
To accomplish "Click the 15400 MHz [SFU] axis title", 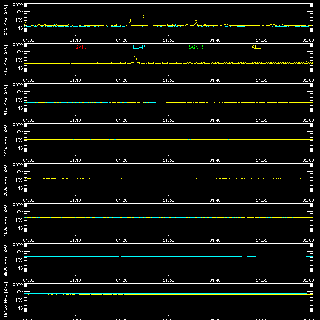I will [6, 300].
